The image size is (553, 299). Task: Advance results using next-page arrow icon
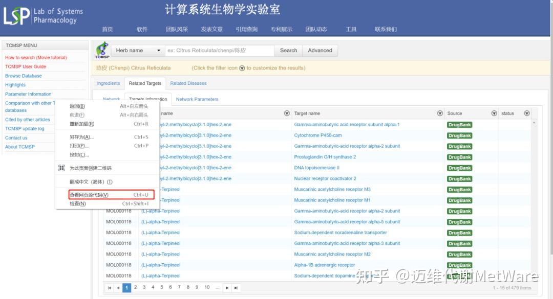[x=227, y=287]
